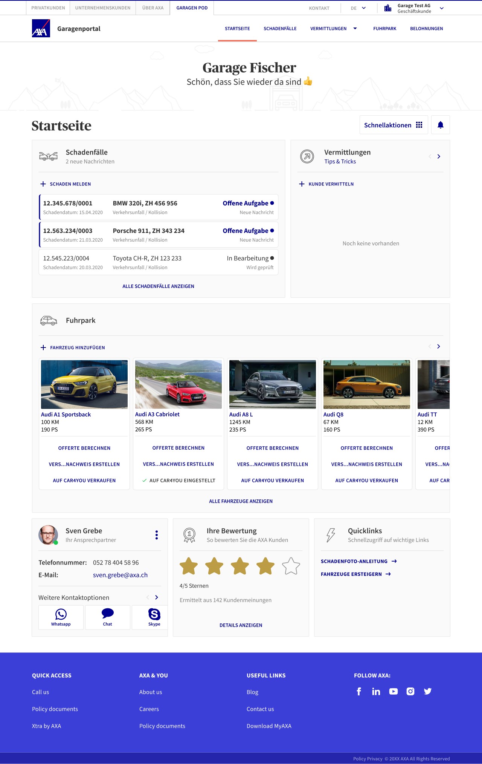Open Skype contact option
Screen dimensions: 482x764
pos(150,617)
